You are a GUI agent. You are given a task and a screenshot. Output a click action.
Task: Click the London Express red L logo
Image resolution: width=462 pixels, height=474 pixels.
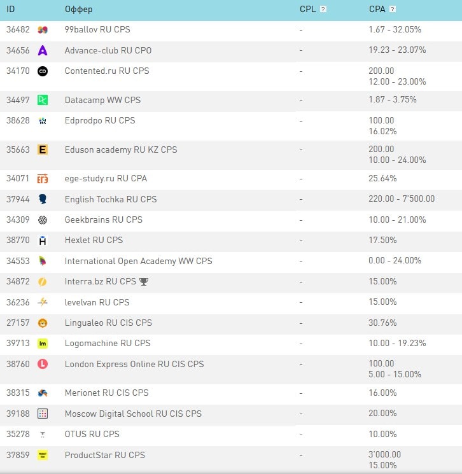(43, 364)
